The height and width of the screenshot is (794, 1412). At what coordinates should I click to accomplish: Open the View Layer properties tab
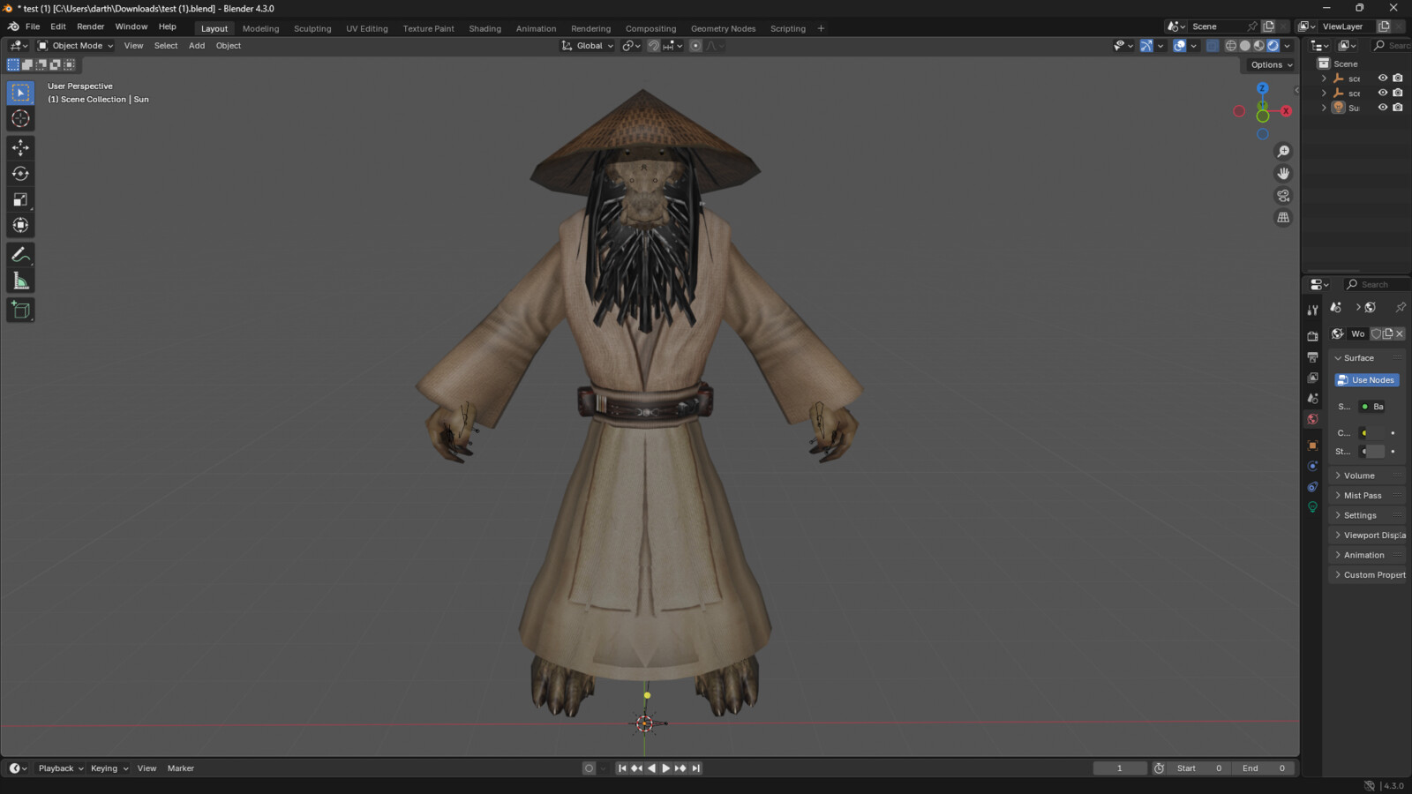click(1312, 378)
